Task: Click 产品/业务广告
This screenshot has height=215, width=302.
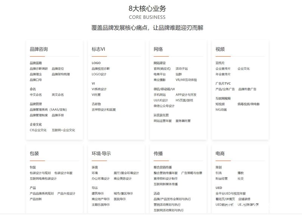Action: [225, 89]
